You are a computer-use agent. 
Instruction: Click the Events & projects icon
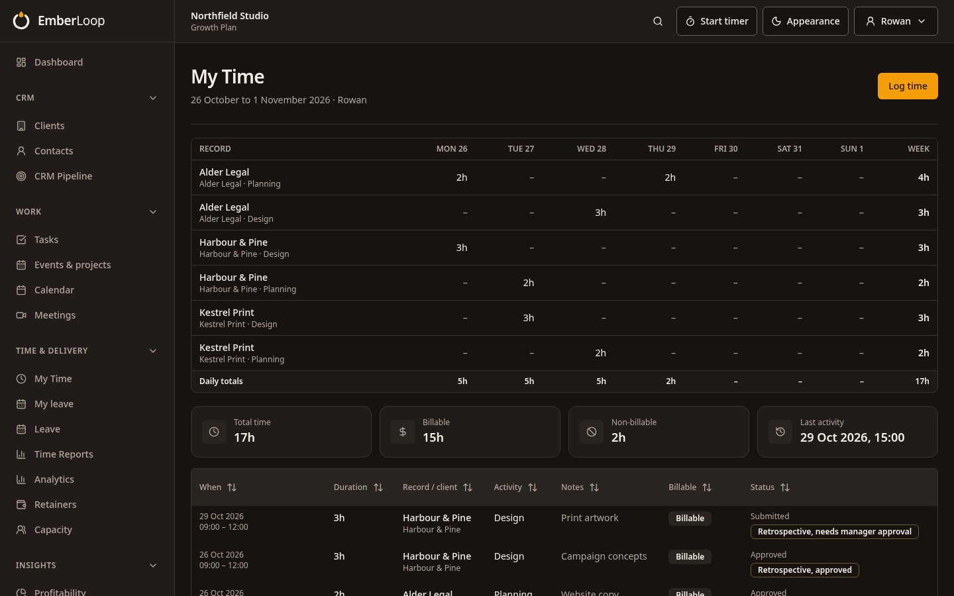click(21, 265)
